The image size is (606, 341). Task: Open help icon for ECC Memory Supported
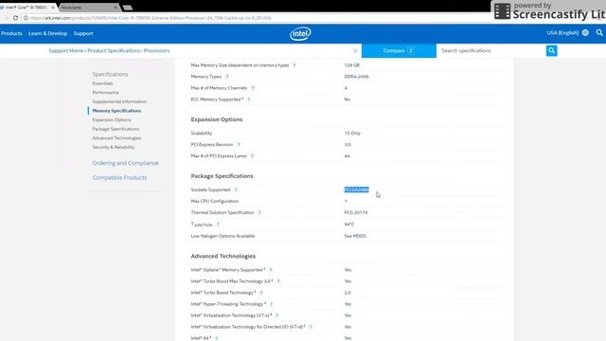point(248,99)
